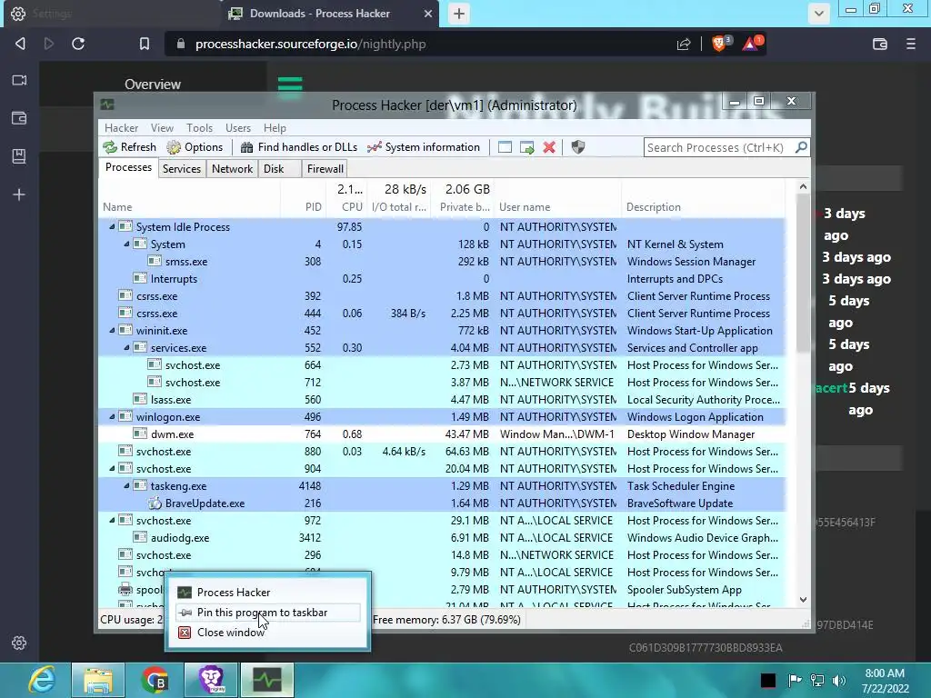Click the magnifier icon in search box
The height and width of the screenshot is (698, 931).
801,147
